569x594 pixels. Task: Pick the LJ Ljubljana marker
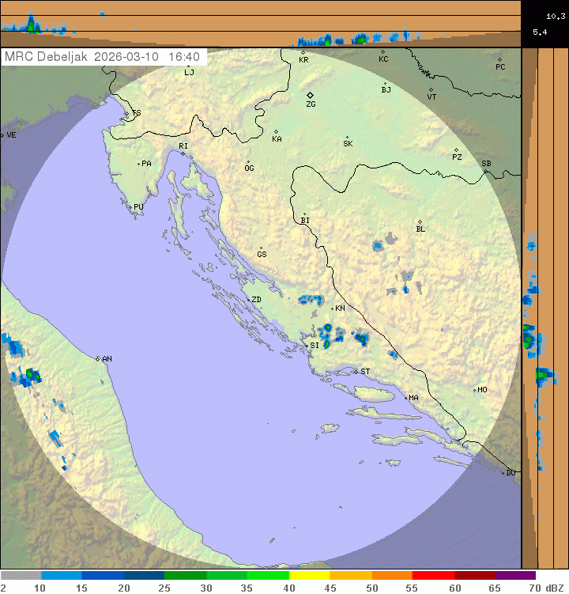click(x=187, y=65)
